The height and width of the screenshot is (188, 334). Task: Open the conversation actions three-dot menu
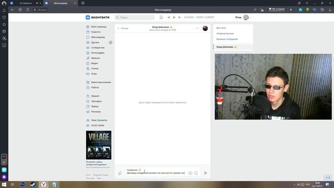197,28
